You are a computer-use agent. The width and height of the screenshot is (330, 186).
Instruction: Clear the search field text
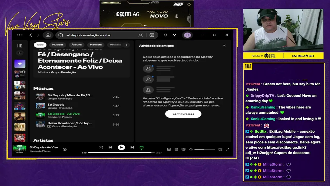pyautogui.click(x=141, y=35)
